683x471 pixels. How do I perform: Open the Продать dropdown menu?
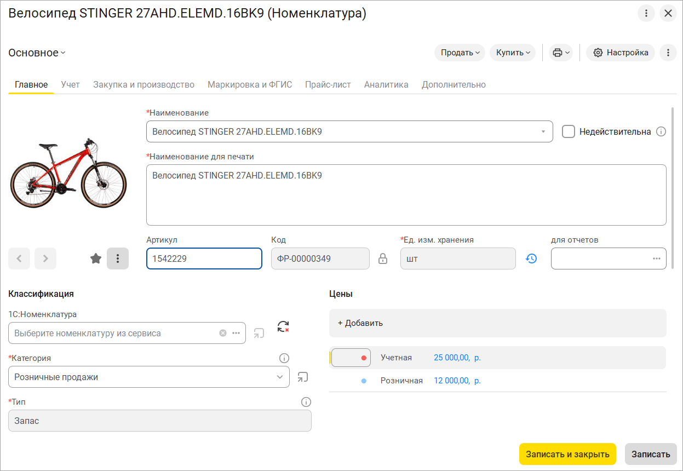pos(460,53)
